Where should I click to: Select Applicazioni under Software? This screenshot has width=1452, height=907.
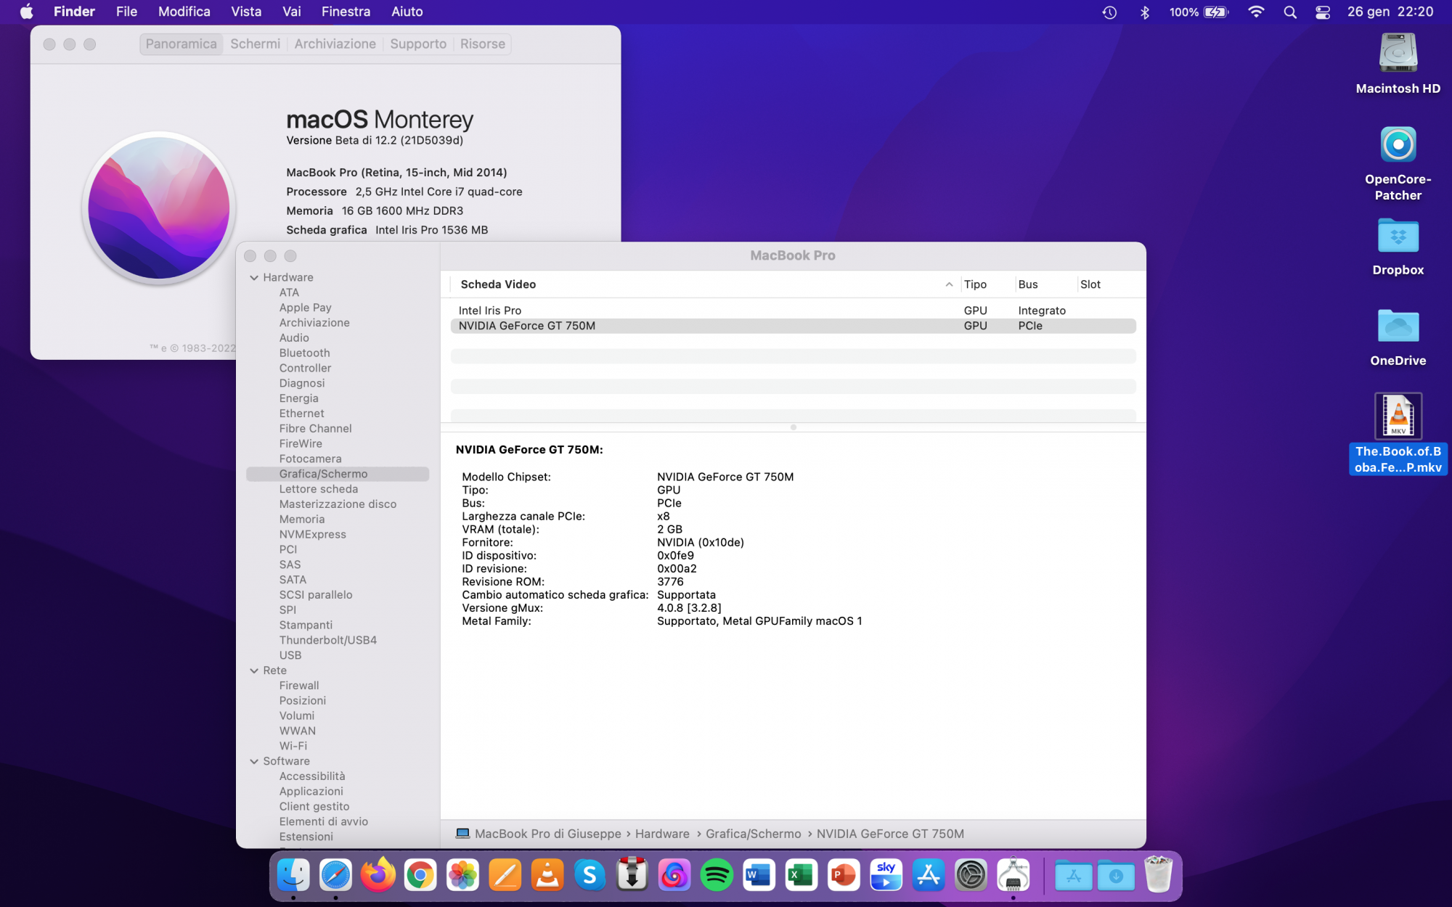point(311,792)
